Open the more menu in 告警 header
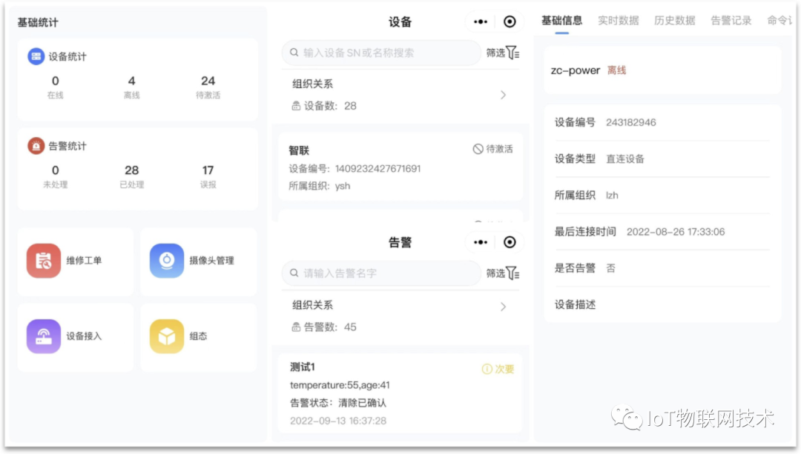 481,242
